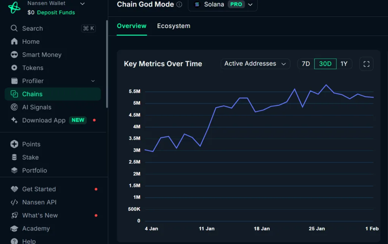Switch to the 1Y time range
This screenshot has width=388, height=244.
coord(344,64)
